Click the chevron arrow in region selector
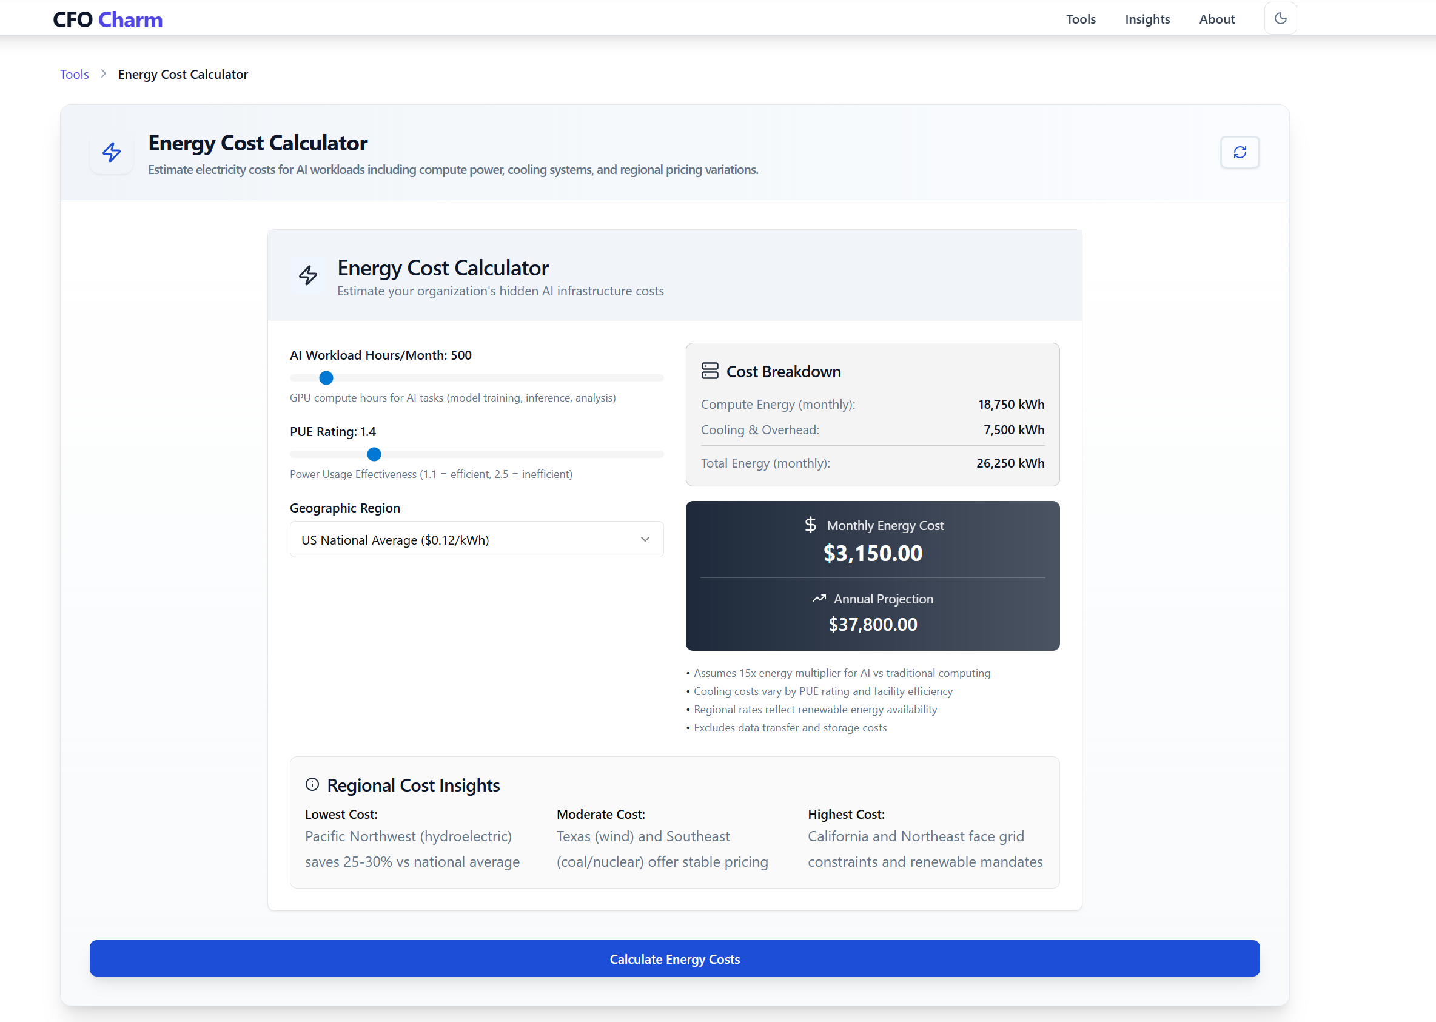The width and height of the screenshot is (1436, 1022). tap(645, 539)
